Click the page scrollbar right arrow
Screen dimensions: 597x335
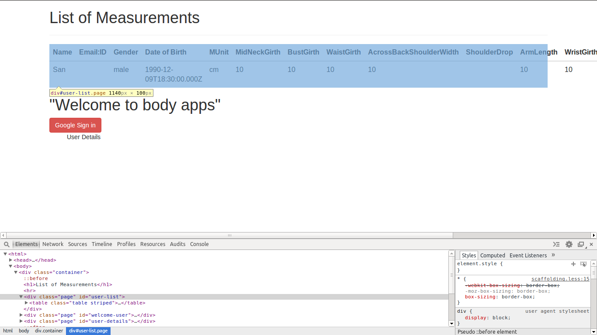coord(594,235)
